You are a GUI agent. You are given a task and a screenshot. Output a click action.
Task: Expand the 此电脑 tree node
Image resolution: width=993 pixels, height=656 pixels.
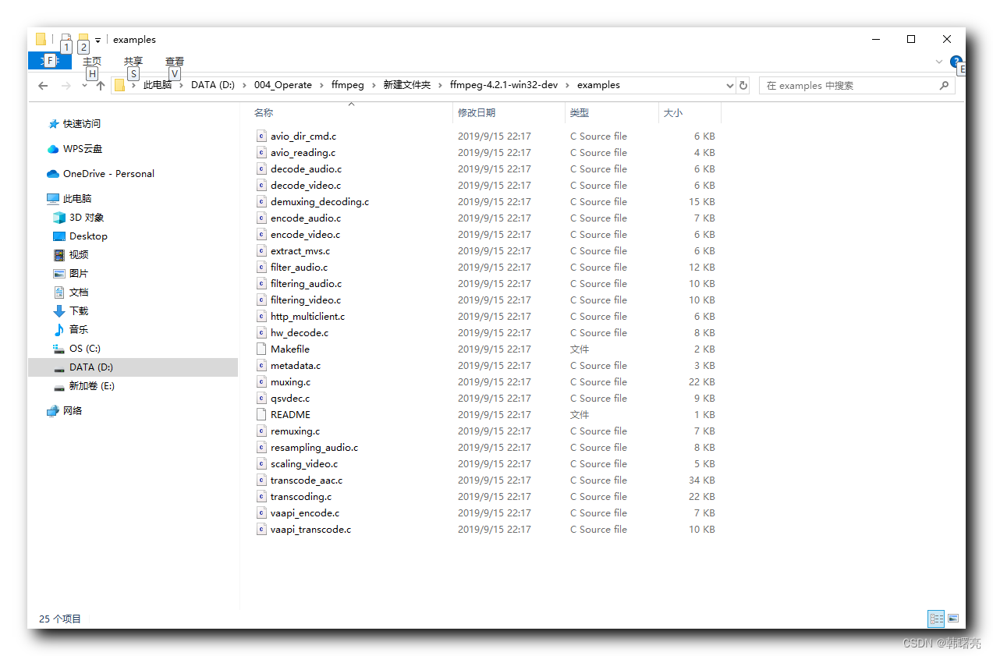coord(38,198)
